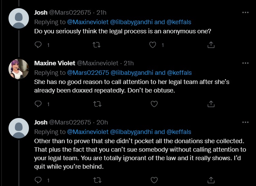The width and height of the screenshot is (256, 186).
Task: Visit @lilbabygandhi from Maxine Violet's reply line
Action: pos(132,73)
